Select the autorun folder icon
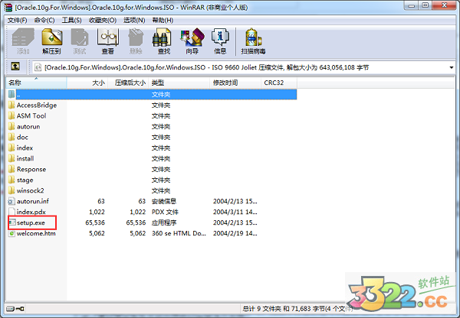The height and width of the screenshot is (318, 460). point(11,126)
